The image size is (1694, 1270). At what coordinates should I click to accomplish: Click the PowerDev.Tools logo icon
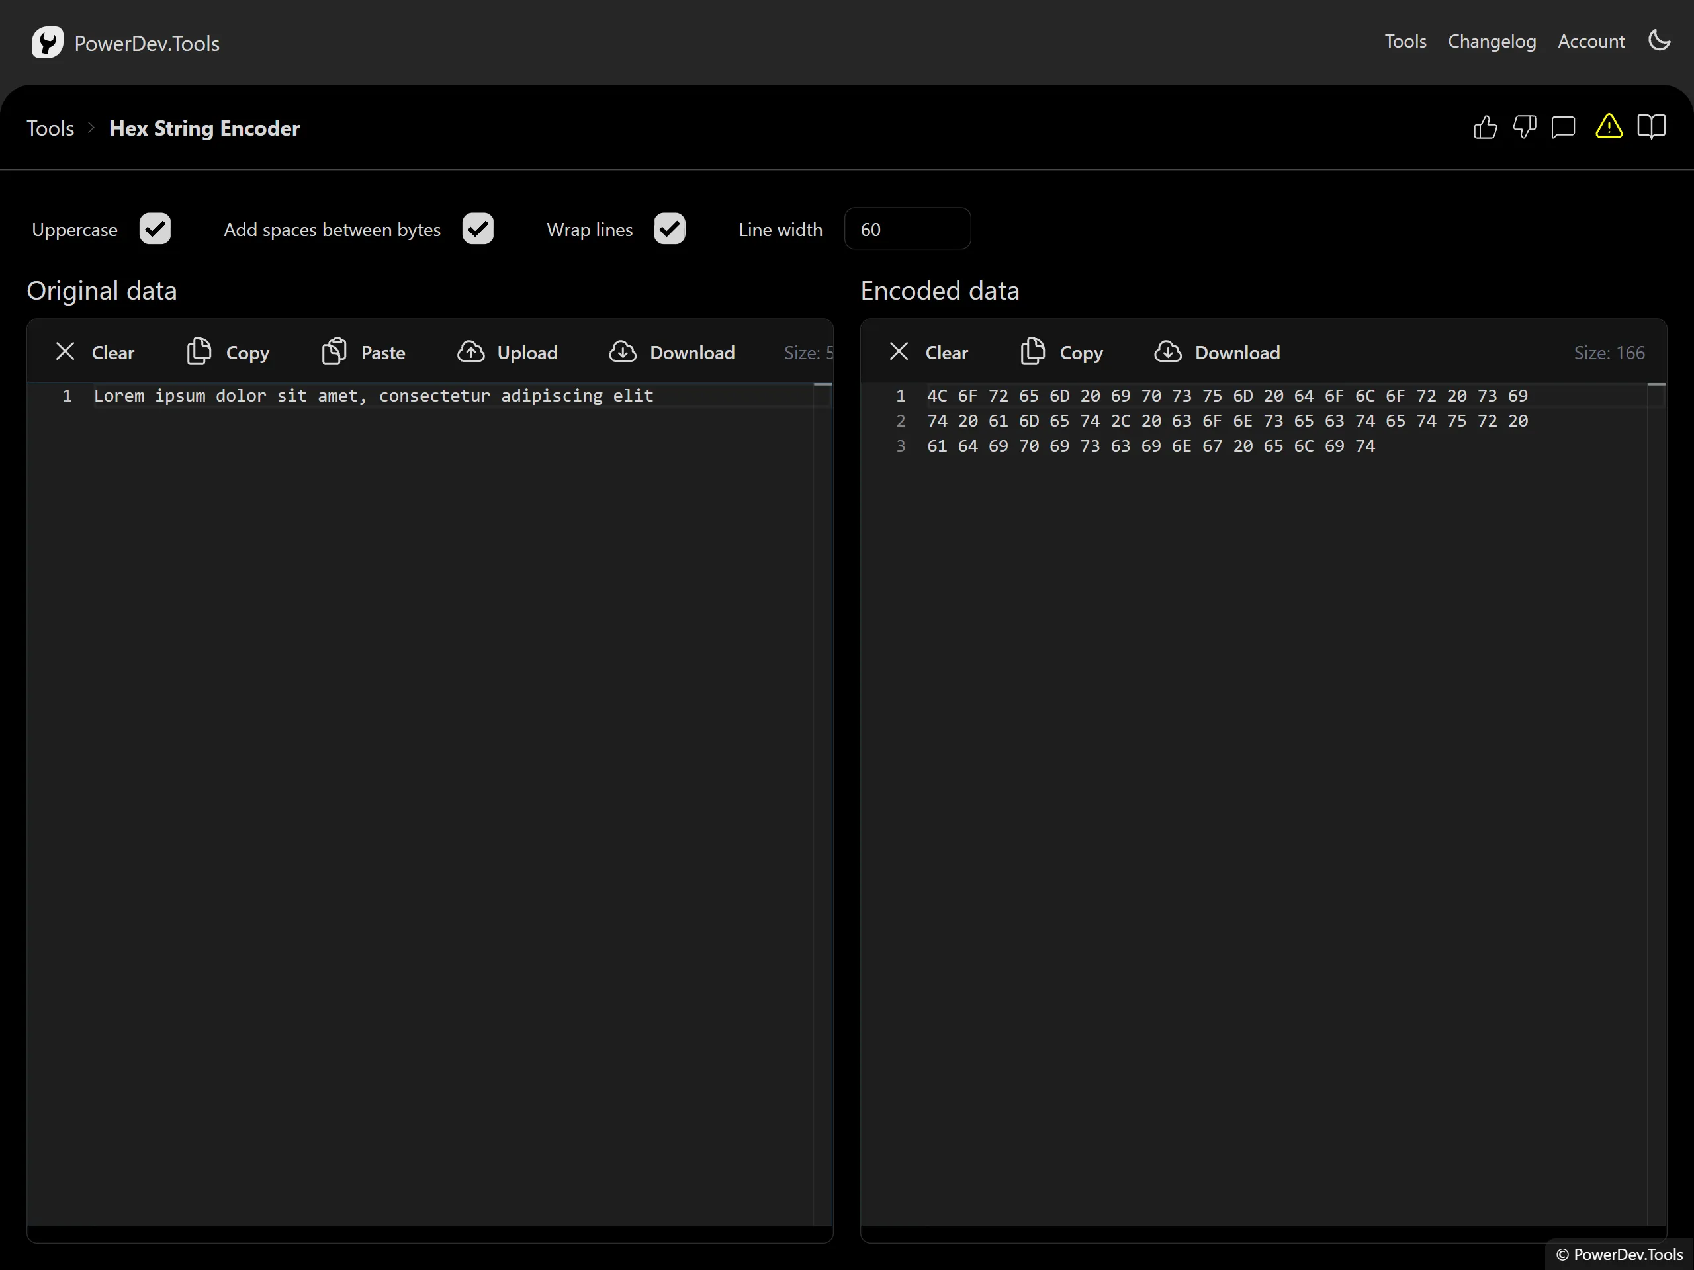(48, 43)
